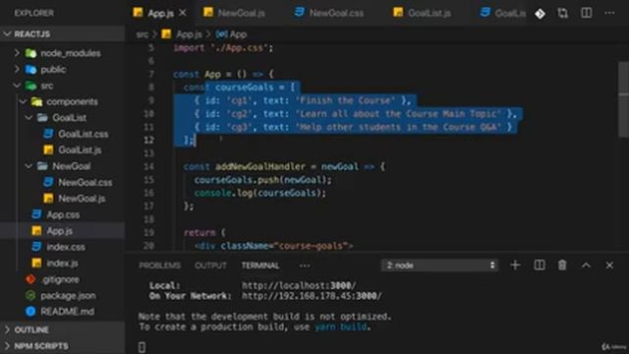Screen dimensions: 629x354
Task: Close the App.js editor tab
Action: pos(183,13)
